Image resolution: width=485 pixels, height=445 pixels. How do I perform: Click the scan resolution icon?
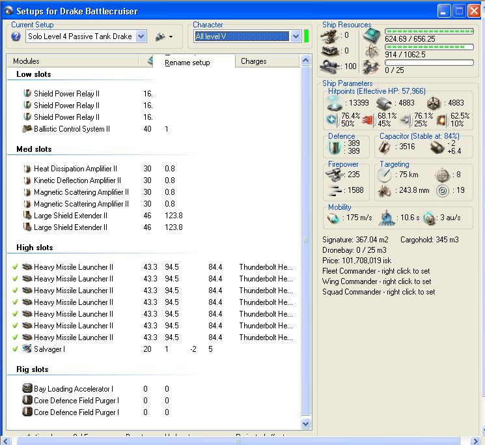click(384, 191)
